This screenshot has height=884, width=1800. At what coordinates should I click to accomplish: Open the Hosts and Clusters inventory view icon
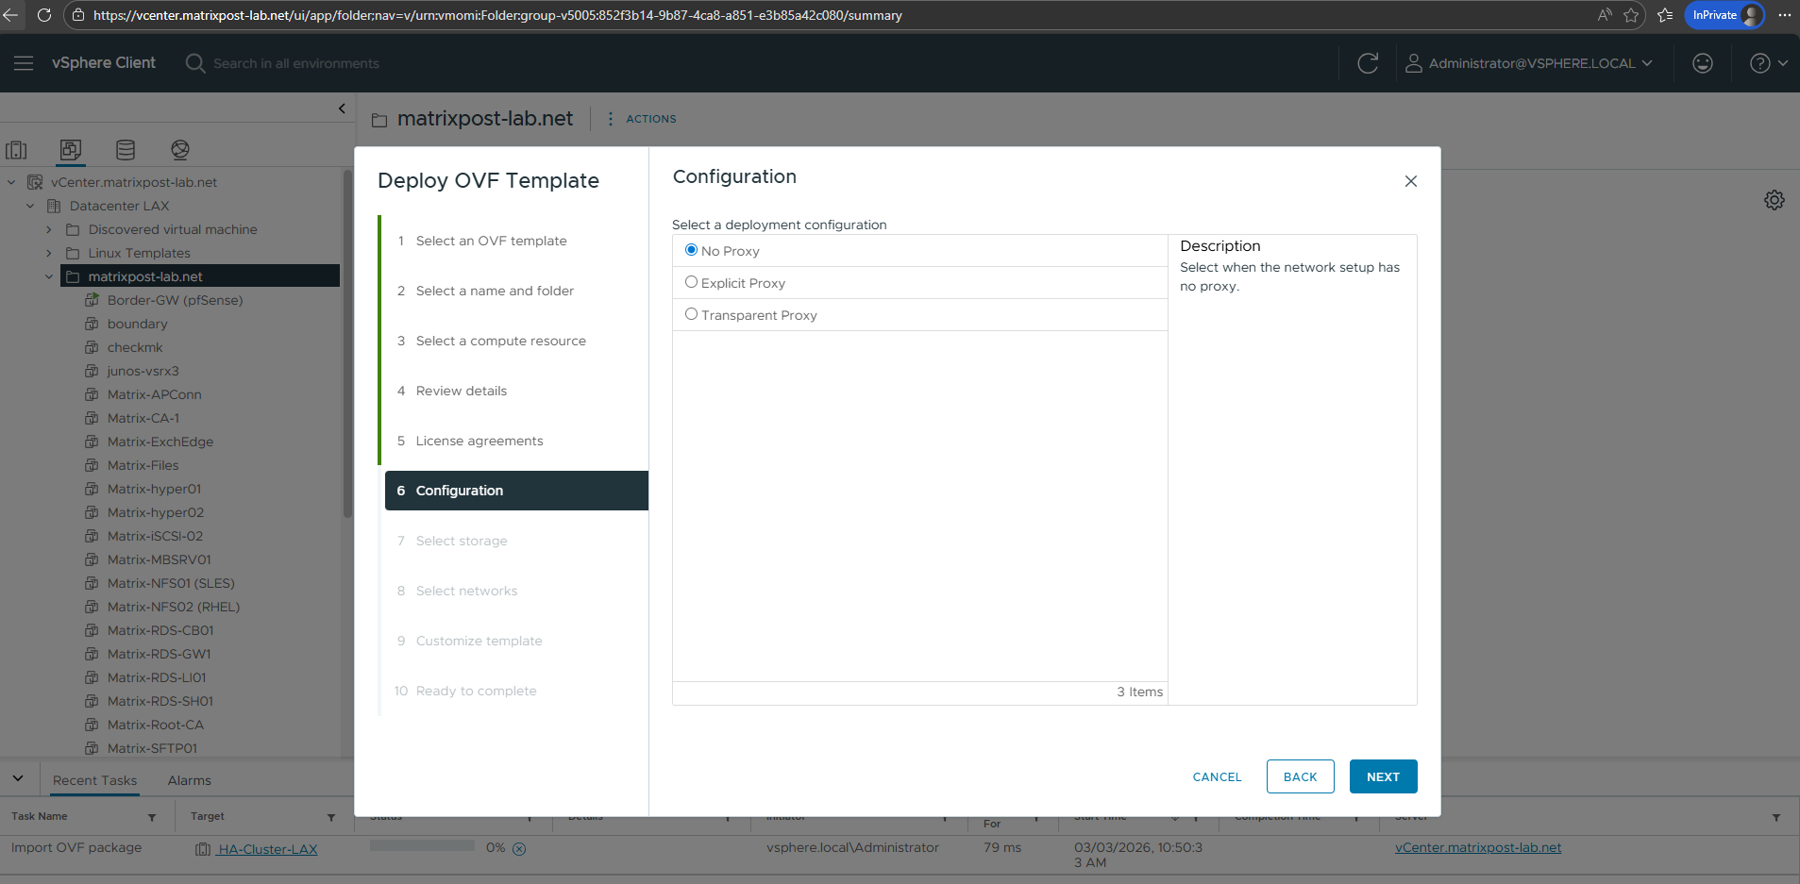tap(16, 150)
